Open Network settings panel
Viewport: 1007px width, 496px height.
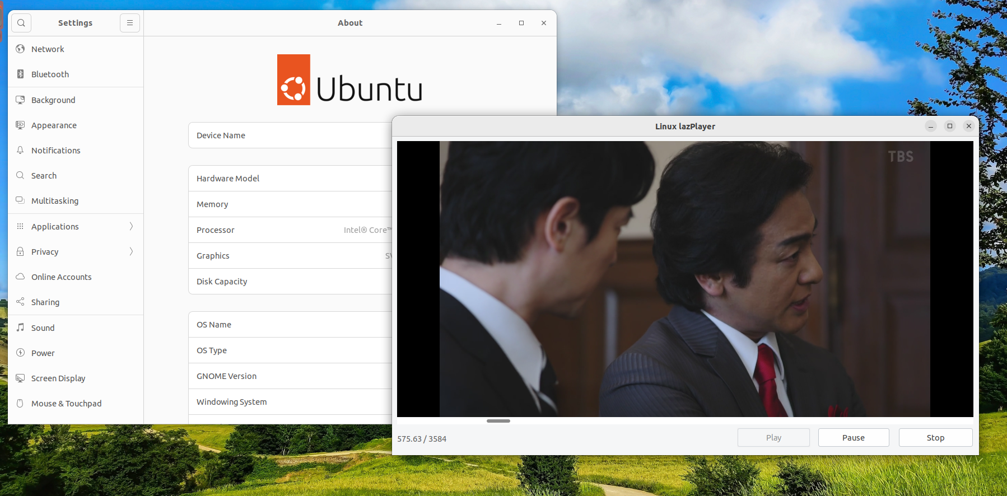pyautogui.click(x=76, y=49)
